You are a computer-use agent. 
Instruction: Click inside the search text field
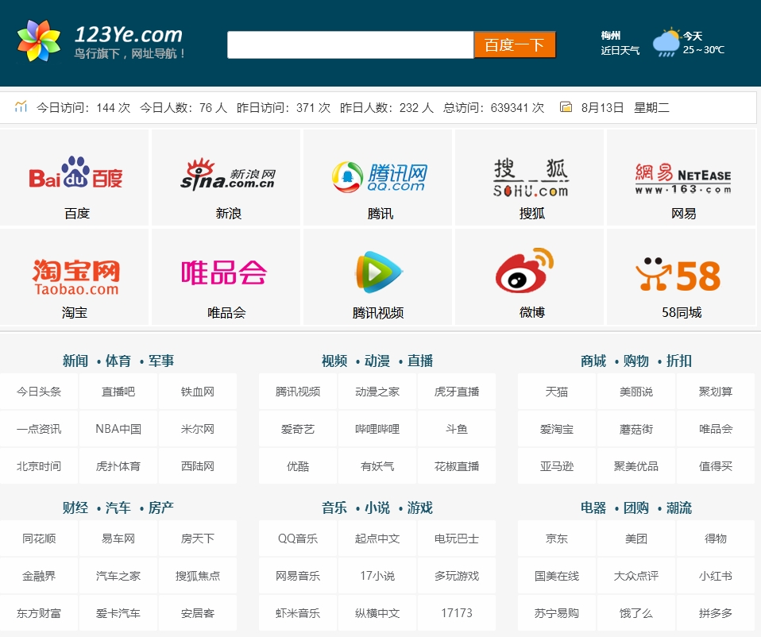tap(350, 45)
